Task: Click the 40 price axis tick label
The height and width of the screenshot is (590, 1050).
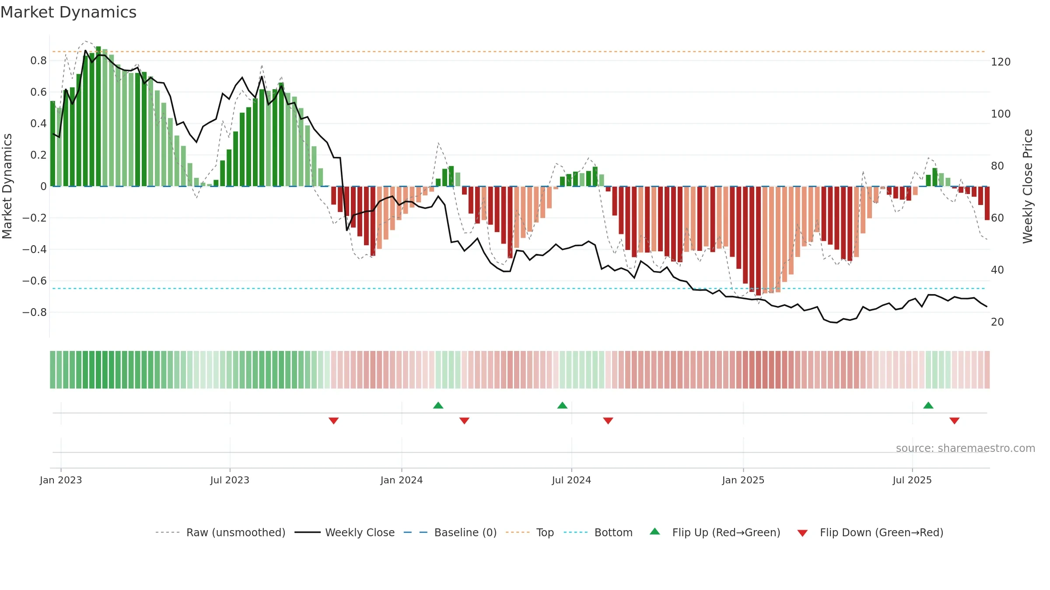Action: (x=997, y=270)
